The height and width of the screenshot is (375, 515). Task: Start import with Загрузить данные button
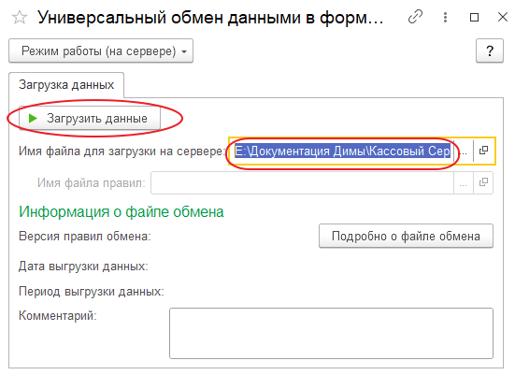click(x=90, y=118)
